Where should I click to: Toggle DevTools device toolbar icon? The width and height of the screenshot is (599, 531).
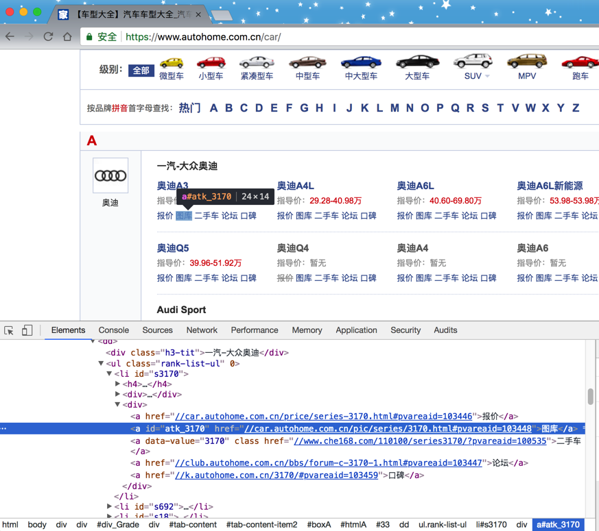[x=27, y=330]
